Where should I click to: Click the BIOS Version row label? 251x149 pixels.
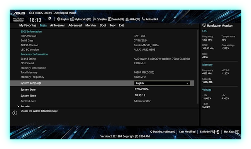[x=28, y=36]
